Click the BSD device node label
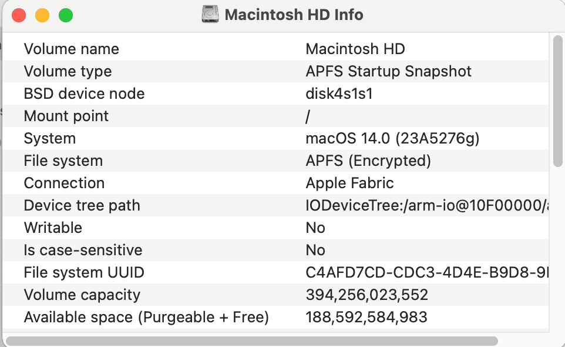 (84, 94)
